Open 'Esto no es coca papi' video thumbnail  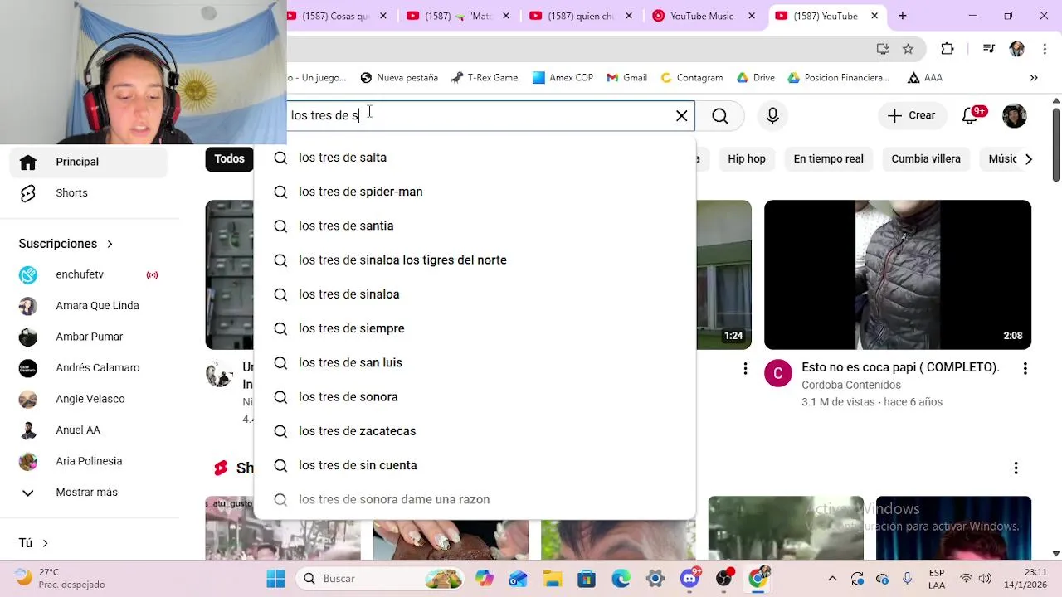click(898, 274)
